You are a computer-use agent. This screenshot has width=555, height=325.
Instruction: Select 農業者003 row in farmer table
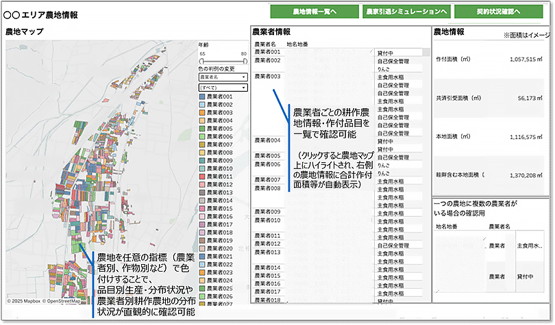pos(267,77)
